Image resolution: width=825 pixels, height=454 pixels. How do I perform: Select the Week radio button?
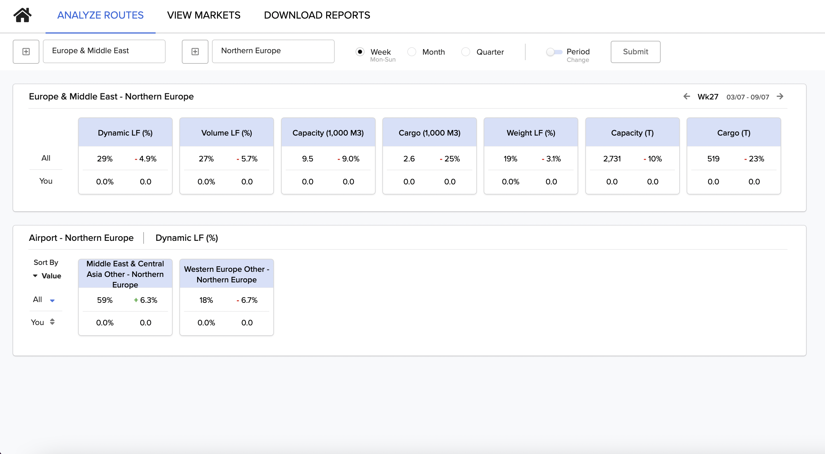360,52
